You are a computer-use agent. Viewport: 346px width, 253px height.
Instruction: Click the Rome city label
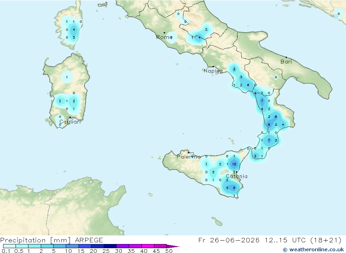[164, 37]
